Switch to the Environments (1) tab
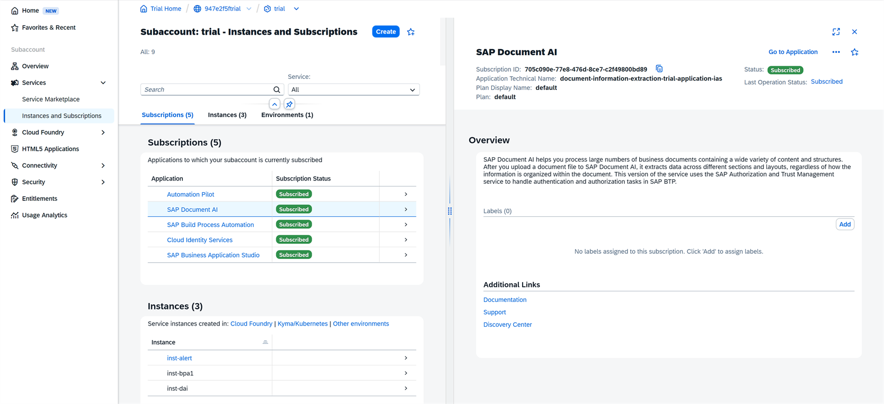884x404 pixels. [x=287, y=115]
